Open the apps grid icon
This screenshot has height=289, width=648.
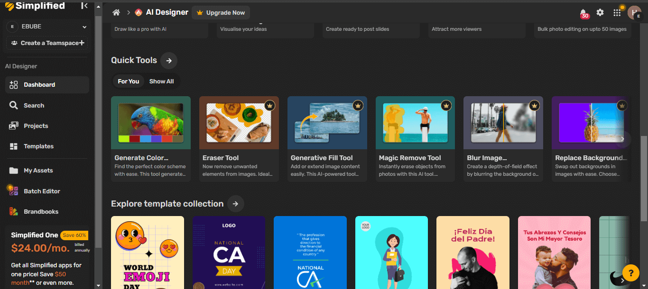pos(617,13)
